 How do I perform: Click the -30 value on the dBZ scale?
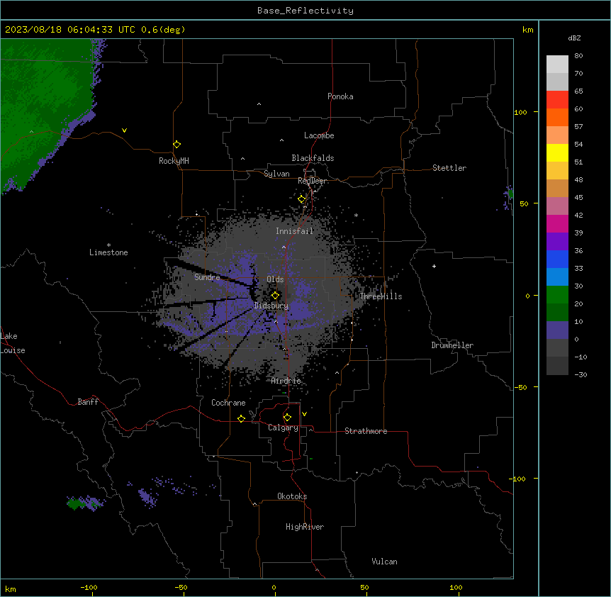(581, 374)
